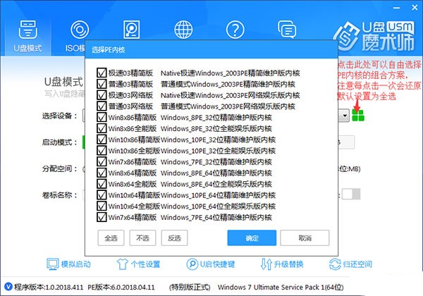Uncheck 普通03网络版 checkbox

coord(102,106)
